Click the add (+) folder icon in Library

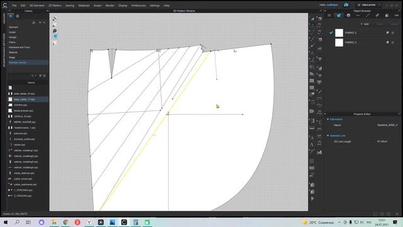(40, 23)
